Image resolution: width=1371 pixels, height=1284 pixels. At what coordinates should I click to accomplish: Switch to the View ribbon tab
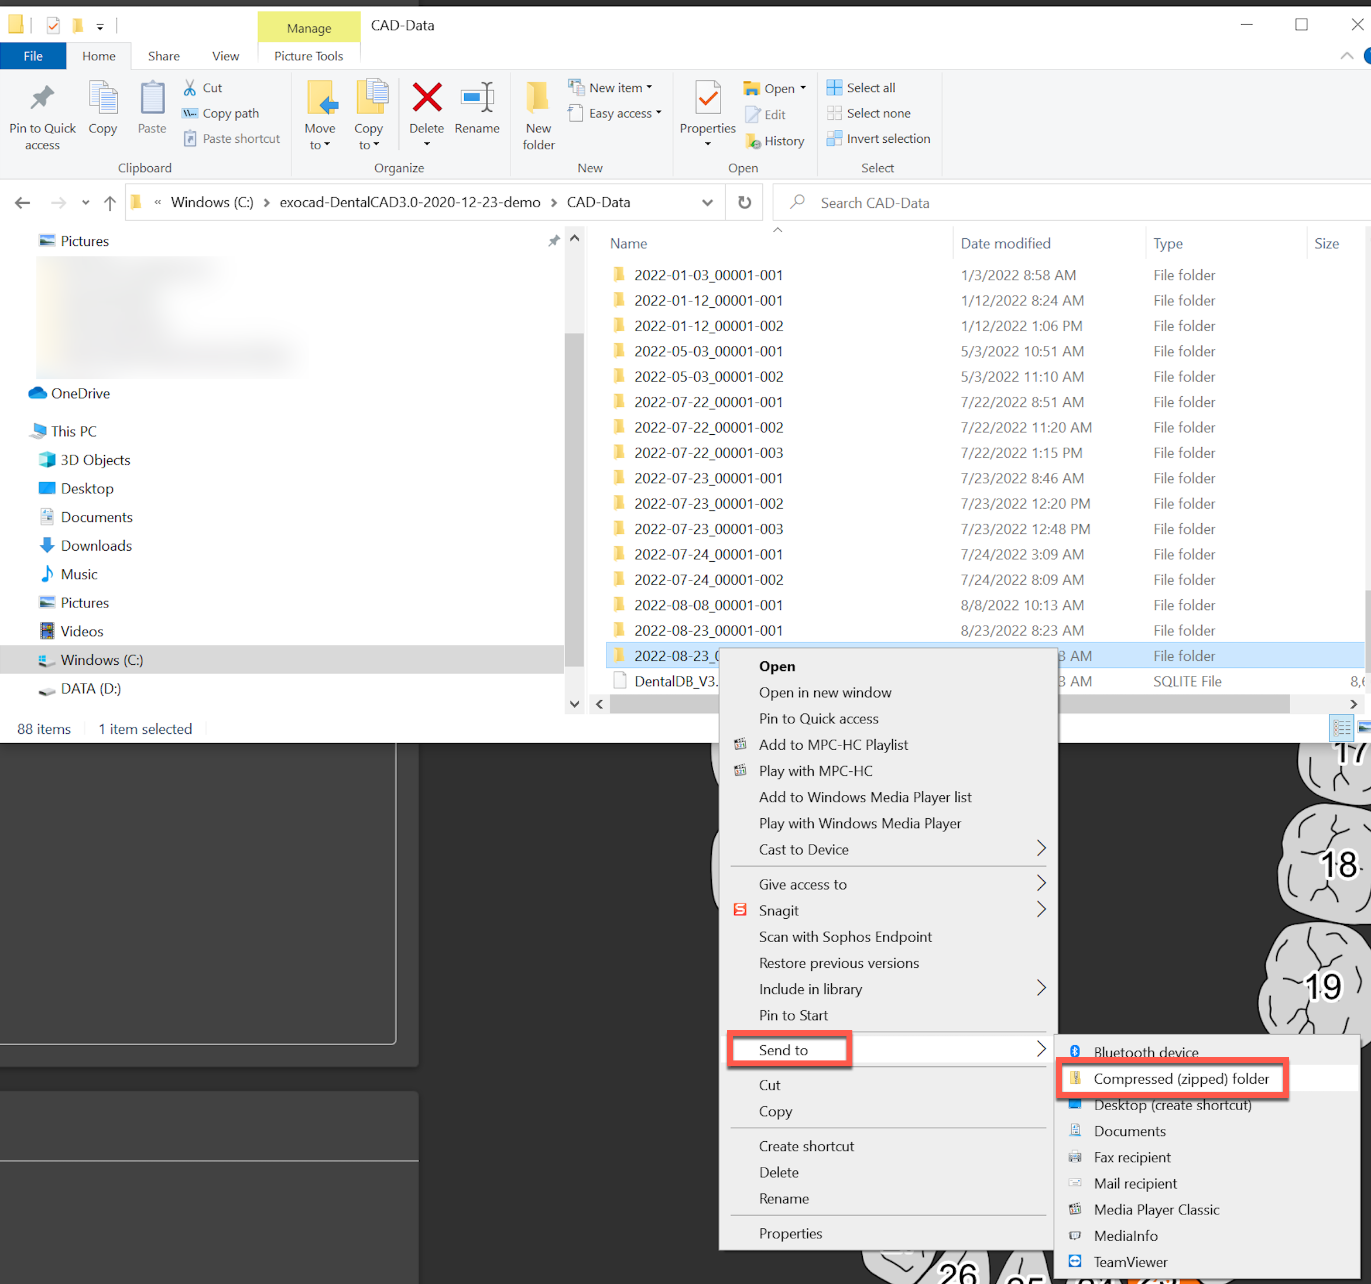coord(225,56)
